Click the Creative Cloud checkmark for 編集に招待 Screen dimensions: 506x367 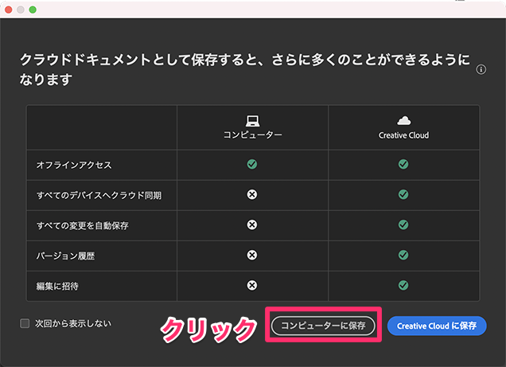click(403, 285)
